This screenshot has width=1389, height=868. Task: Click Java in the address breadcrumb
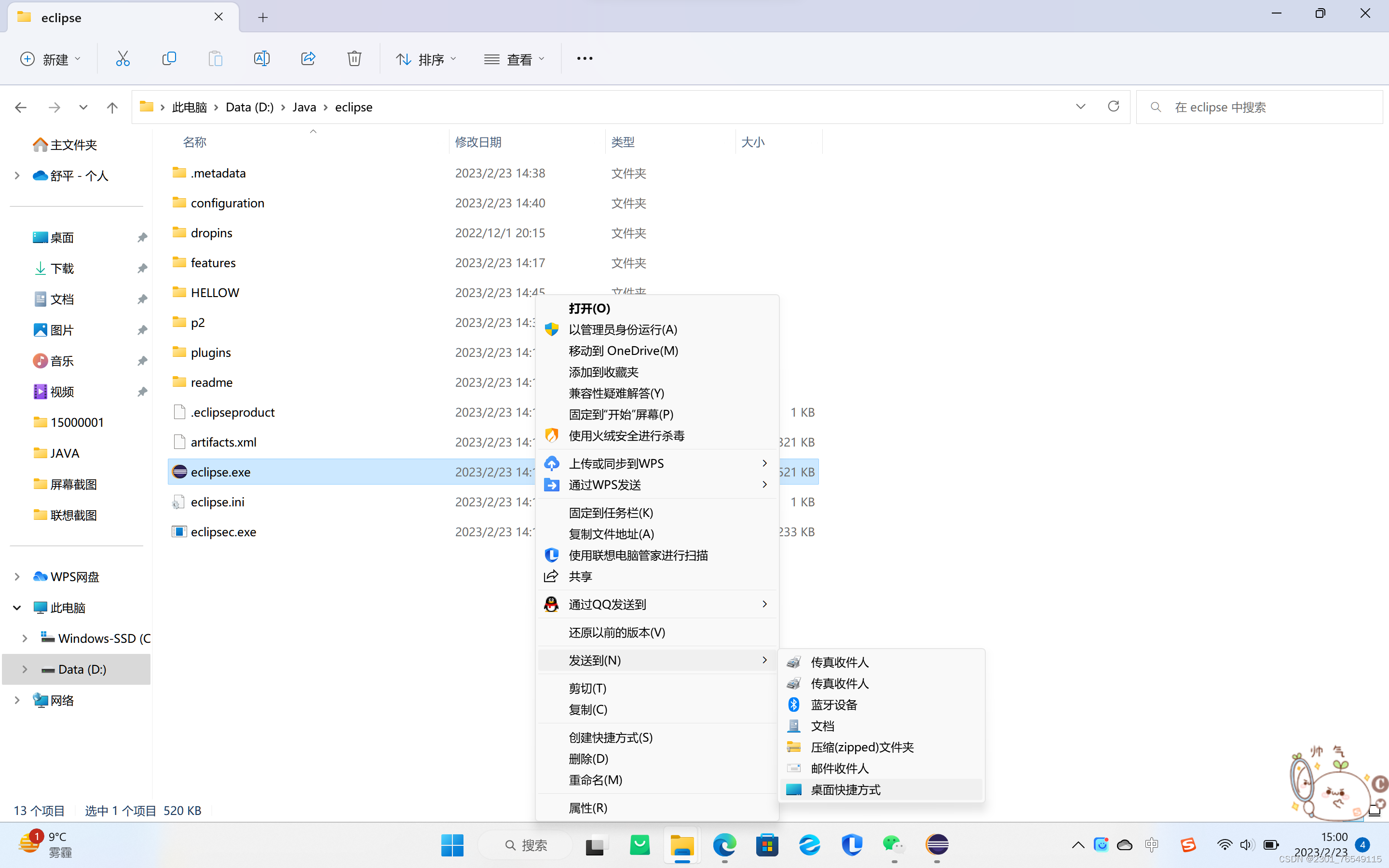(x=304, y=108)
